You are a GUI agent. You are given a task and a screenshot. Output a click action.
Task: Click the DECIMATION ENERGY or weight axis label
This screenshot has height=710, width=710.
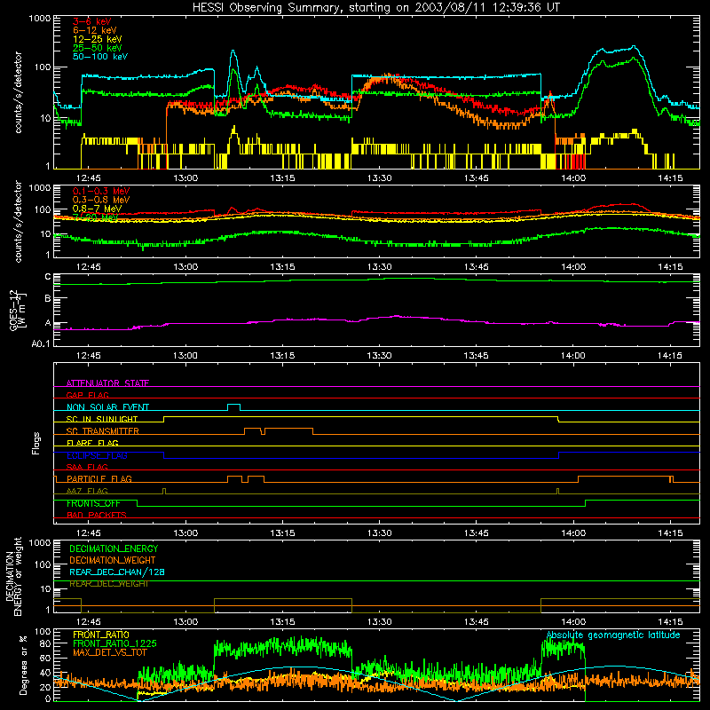point(13,576)
